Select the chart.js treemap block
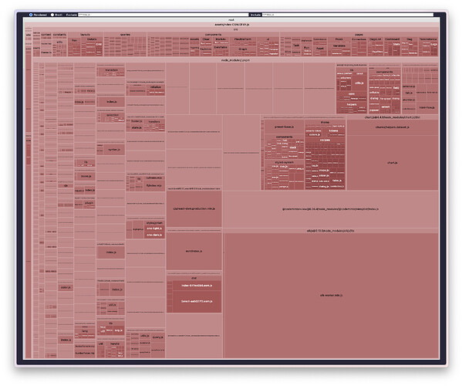 click(x=393, y=163)
